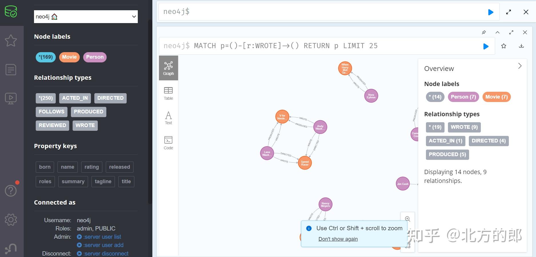Toggle fullscreen on the result frame

click(x=511, y=32)
